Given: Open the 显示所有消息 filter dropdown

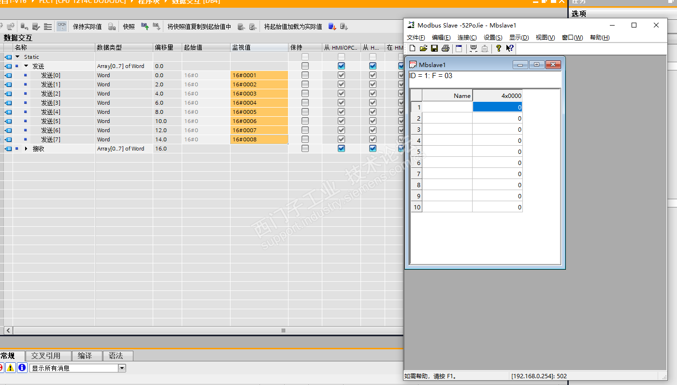Looking at the screenshot, I should click(122, 368).
